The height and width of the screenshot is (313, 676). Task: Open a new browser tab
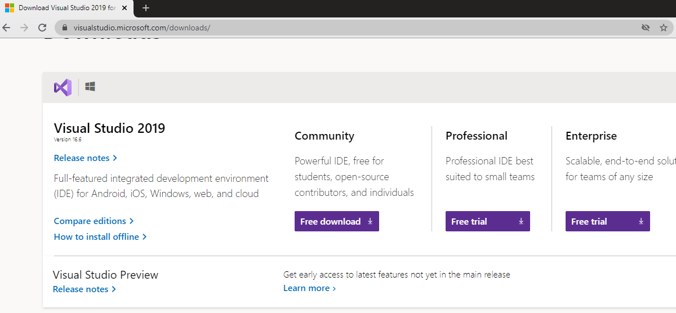coord(146,8)
